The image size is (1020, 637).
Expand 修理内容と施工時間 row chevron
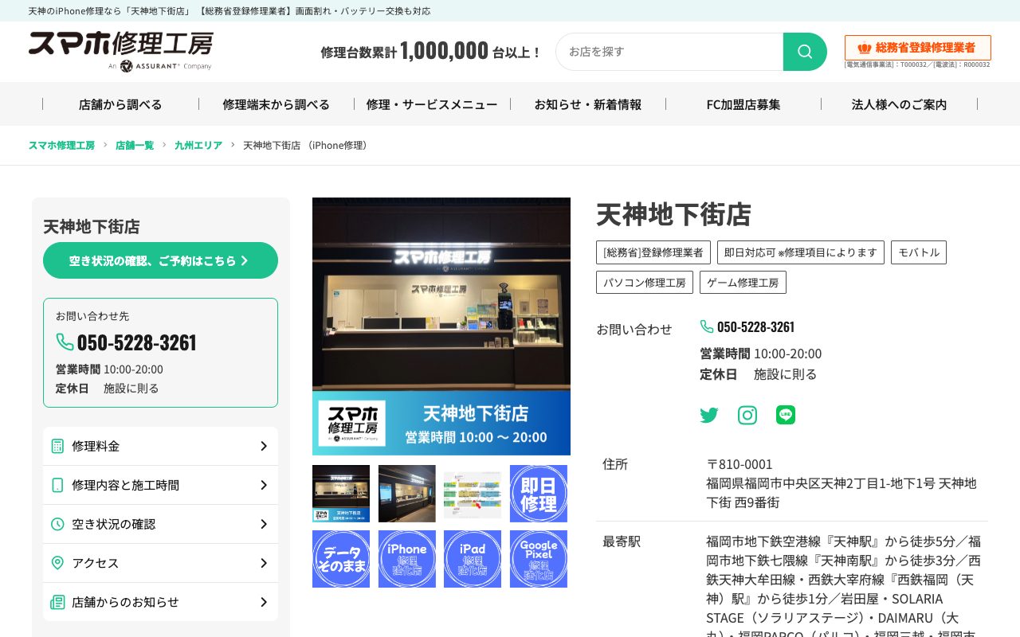point(264,485)
